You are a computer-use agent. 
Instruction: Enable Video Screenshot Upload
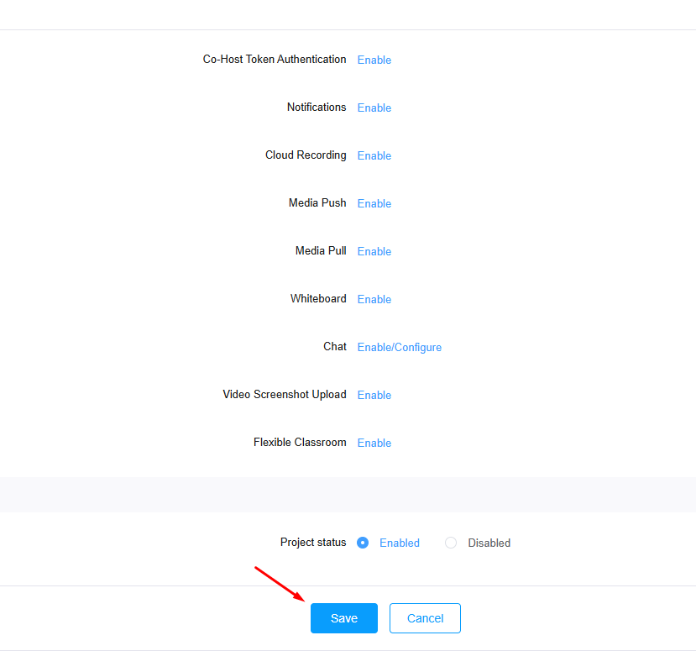pos(374,395)
